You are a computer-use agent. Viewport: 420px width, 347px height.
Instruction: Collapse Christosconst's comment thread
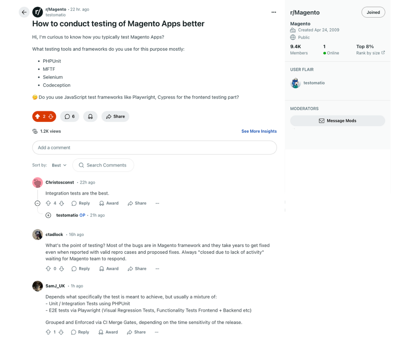(37, 203)
